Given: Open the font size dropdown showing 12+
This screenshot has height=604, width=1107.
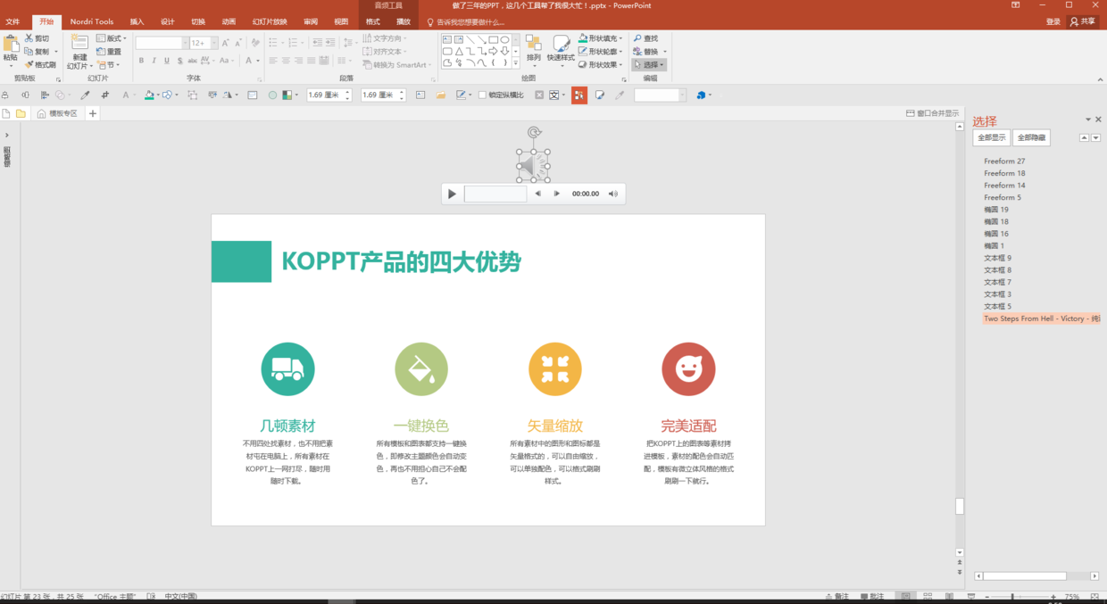Looking at the screenshot, I should tap(212, 43).
